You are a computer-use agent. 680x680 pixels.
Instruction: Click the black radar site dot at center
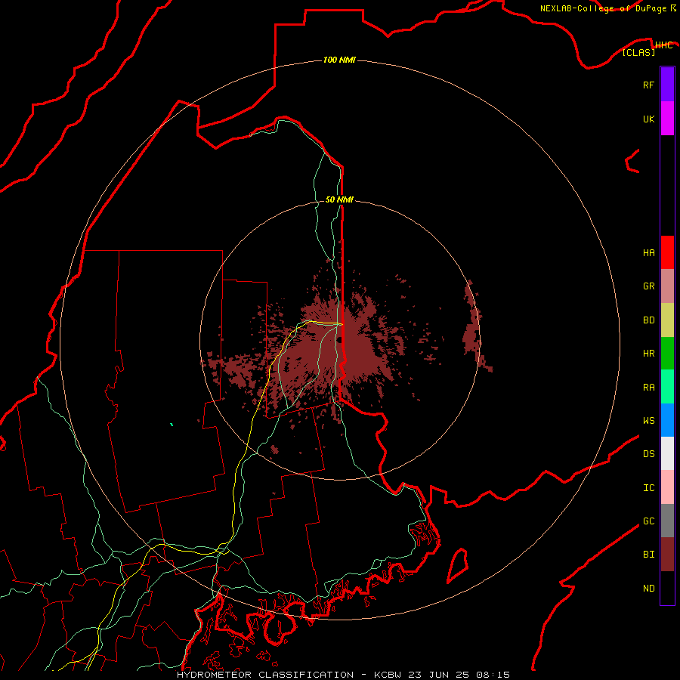[x=340, y=339]
